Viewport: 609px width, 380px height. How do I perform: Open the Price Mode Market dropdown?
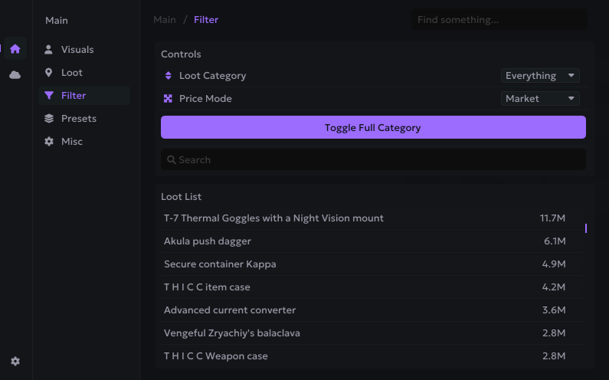(x=540, y=99)
